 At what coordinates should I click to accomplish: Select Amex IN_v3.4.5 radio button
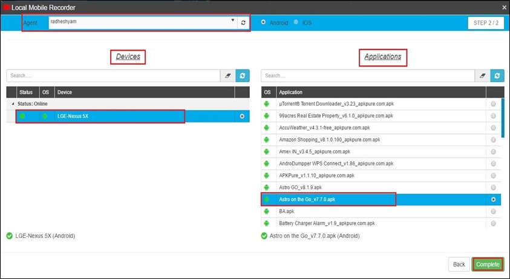click(x=494, y=152)
